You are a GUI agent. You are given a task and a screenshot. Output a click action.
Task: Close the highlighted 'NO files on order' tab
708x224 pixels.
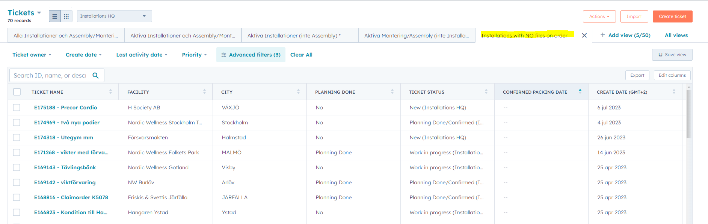pos(584,35)
